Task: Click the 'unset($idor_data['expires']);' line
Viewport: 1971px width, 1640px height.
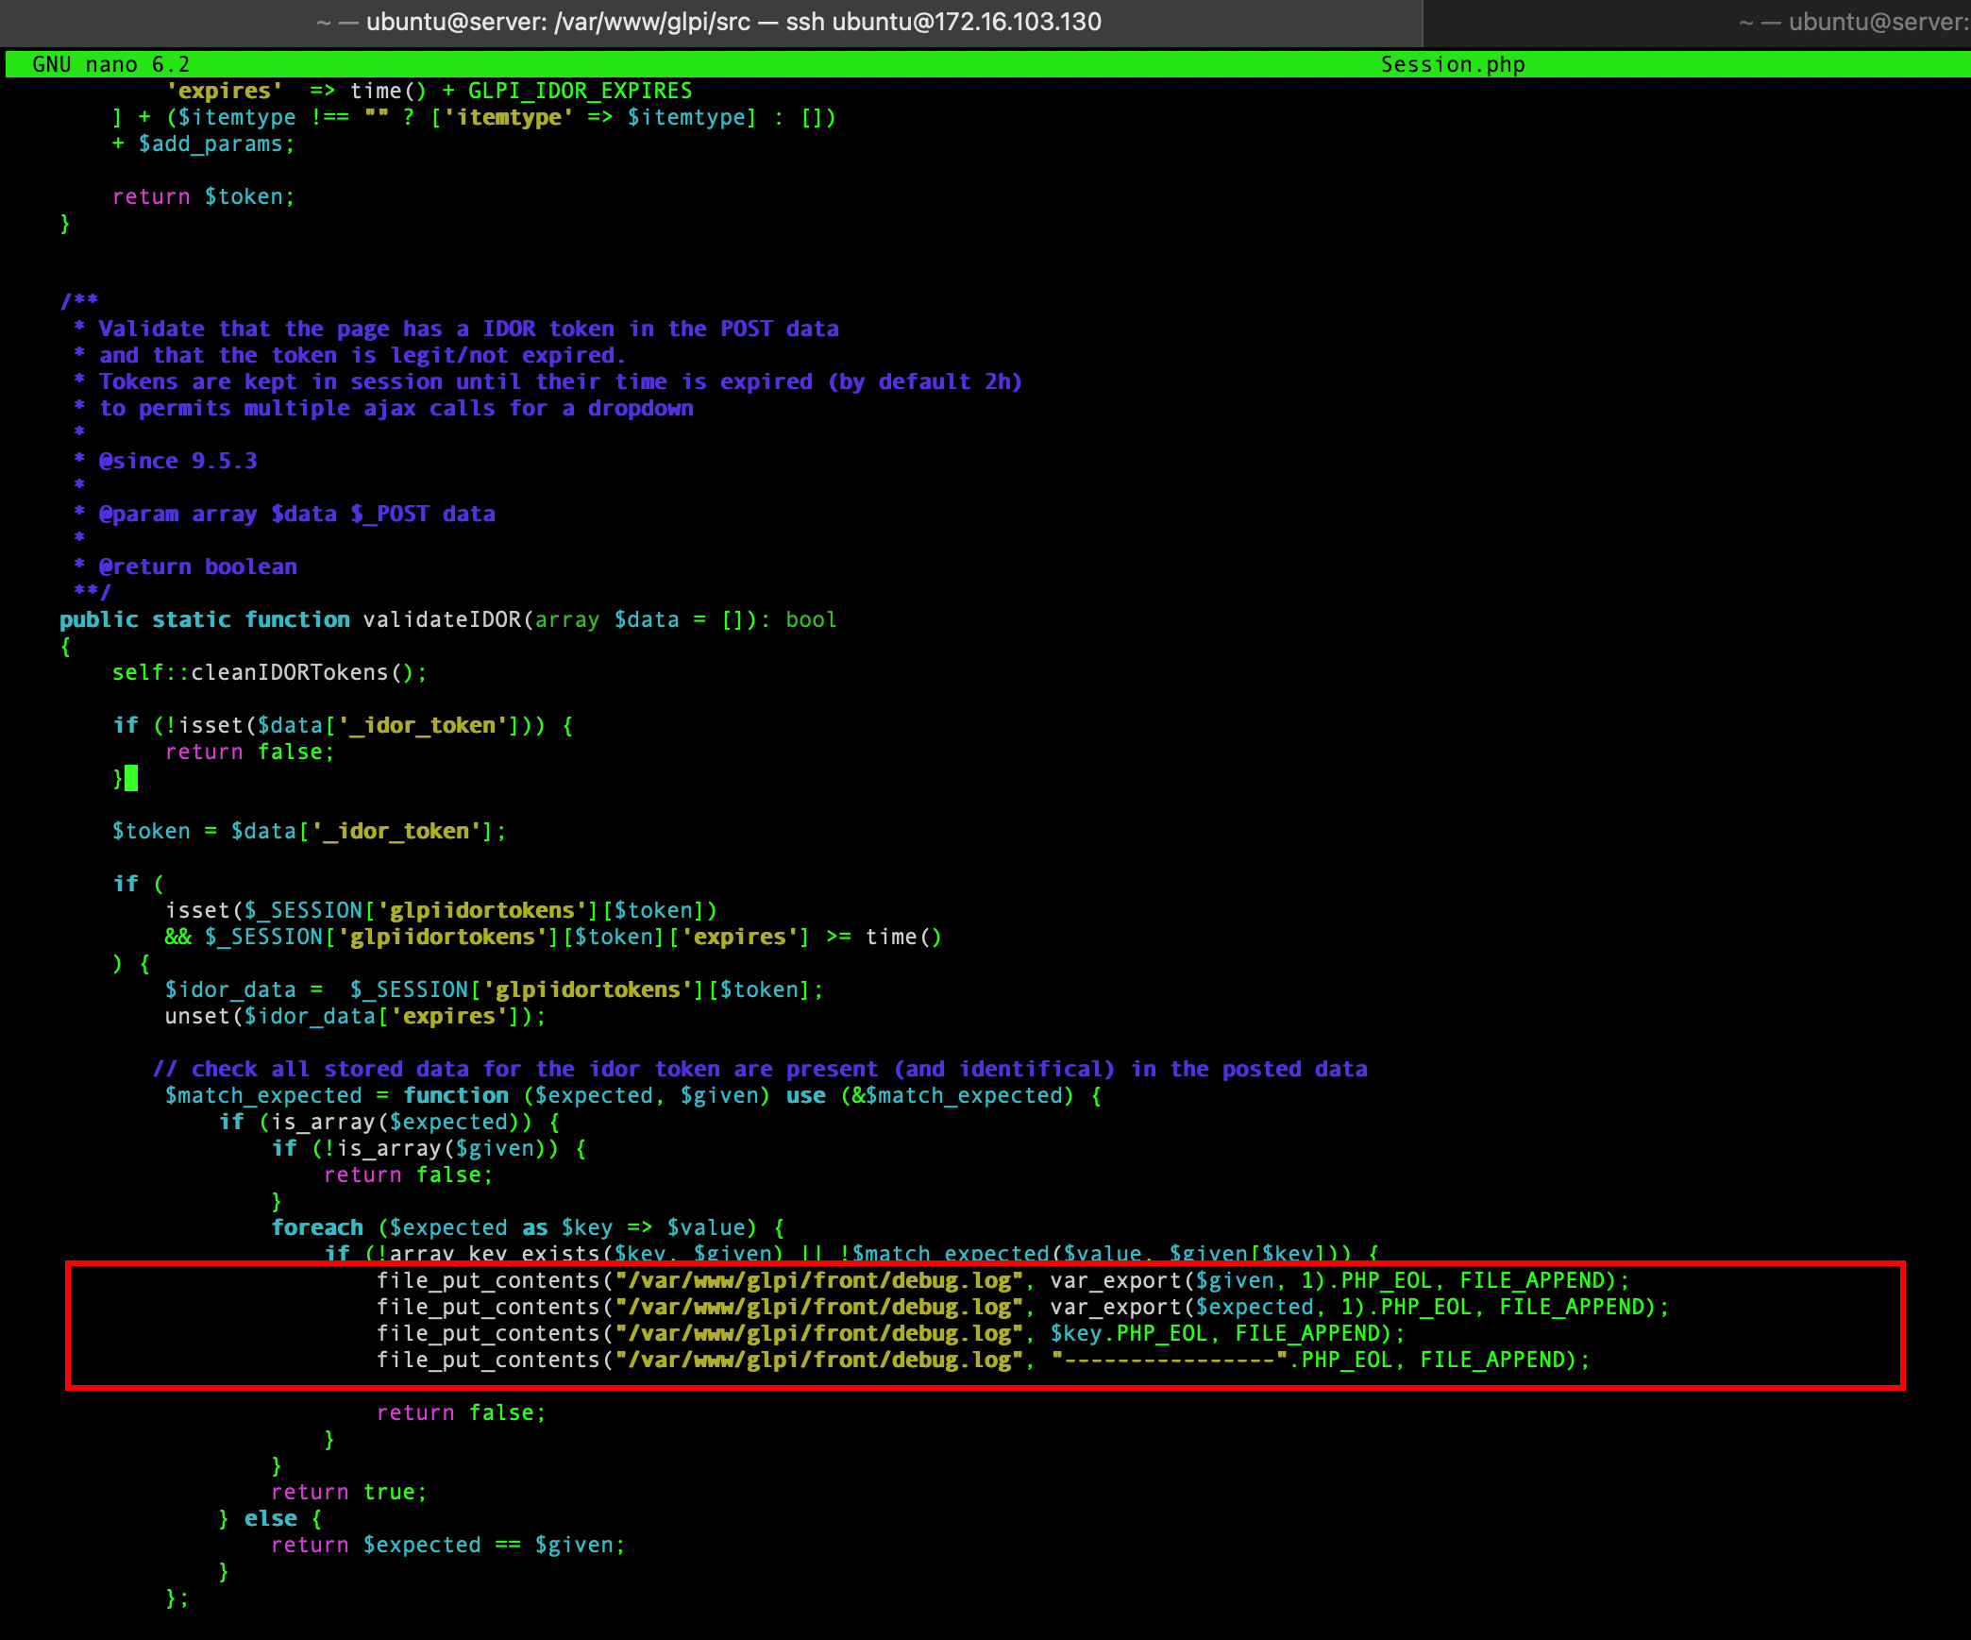Action: (x=355, y=1016)
